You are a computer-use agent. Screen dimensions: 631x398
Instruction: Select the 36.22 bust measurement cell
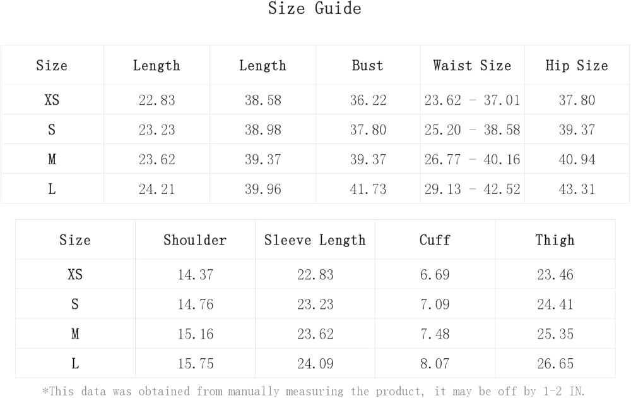point(368,100)
